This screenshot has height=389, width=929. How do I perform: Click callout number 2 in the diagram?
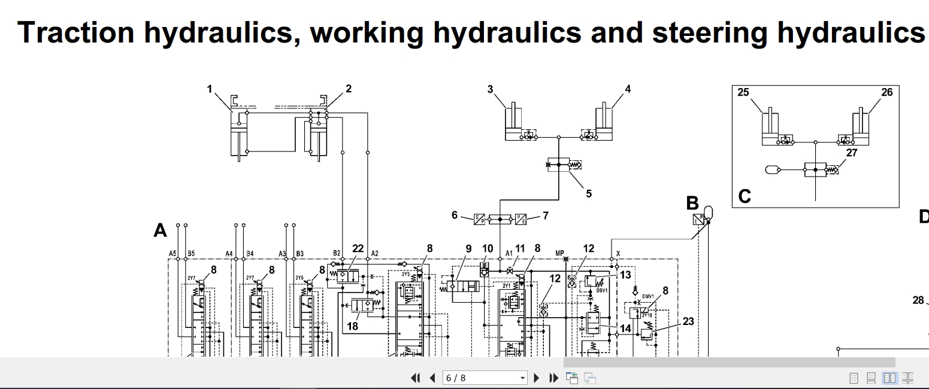(x=349, y=89)
